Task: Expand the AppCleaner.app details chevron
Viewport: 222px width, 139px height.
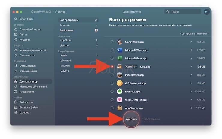Action: point(191,108)
